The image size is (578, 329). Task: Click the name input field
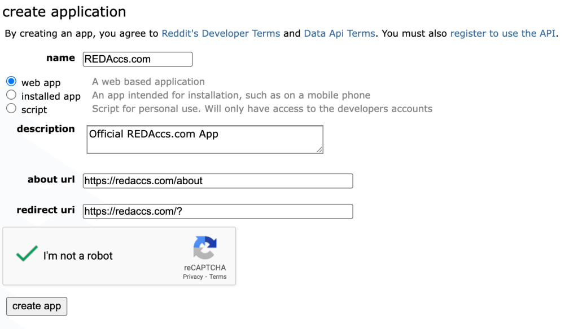coord(138,59)
